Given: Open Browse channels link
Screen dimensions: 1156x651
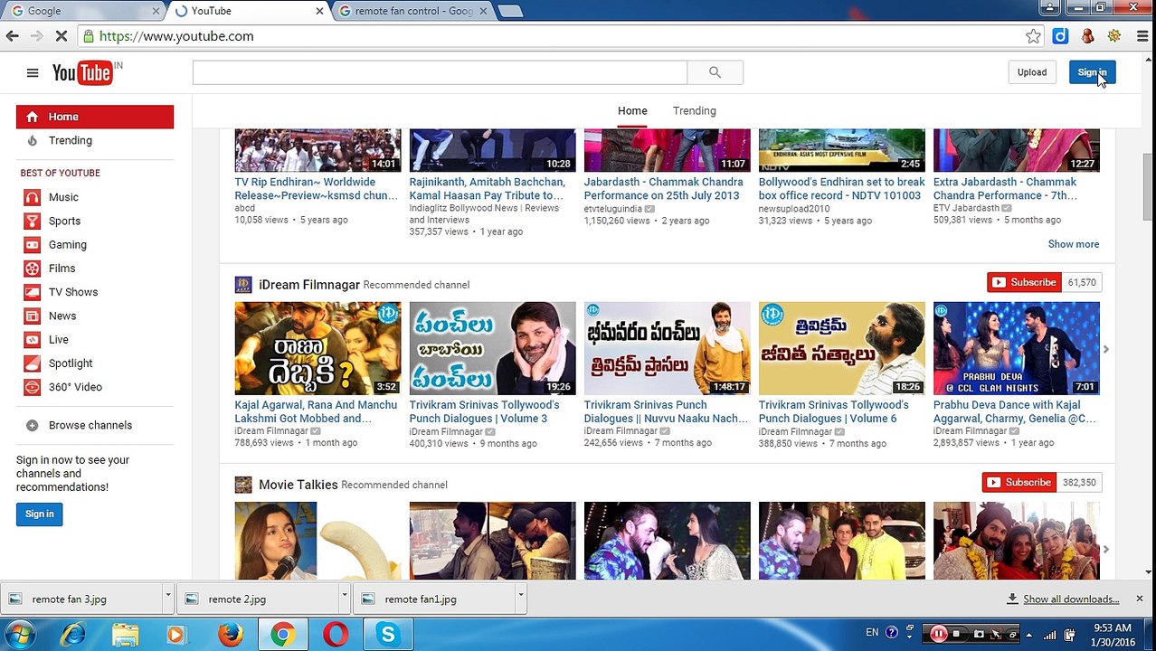Looking at the screenshot, I should click(90, 425).
